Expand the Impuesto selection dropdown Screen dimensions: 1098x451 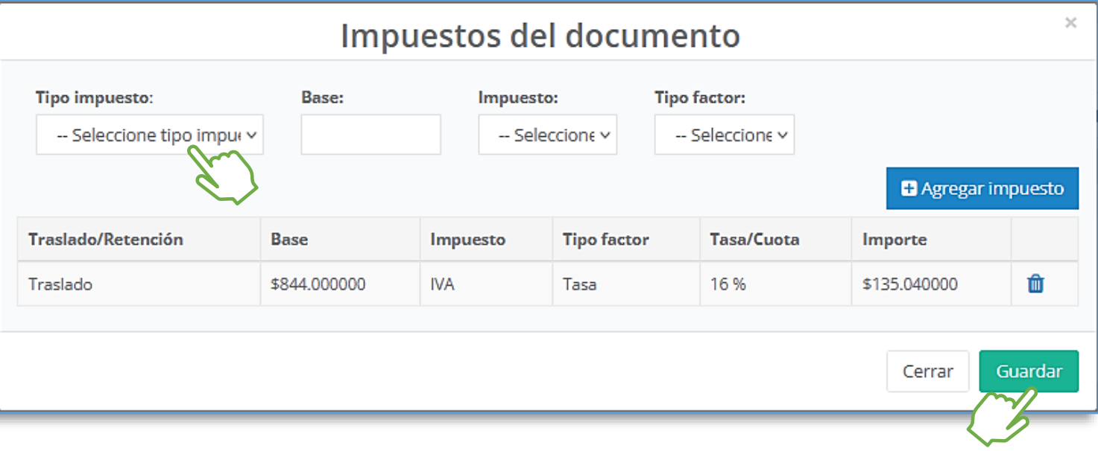pos(547,135)
